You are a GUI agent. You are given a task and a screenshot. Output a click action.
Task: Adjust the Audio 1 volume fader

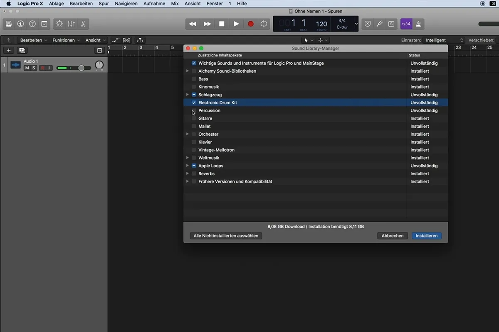click(x=81, y=68)
